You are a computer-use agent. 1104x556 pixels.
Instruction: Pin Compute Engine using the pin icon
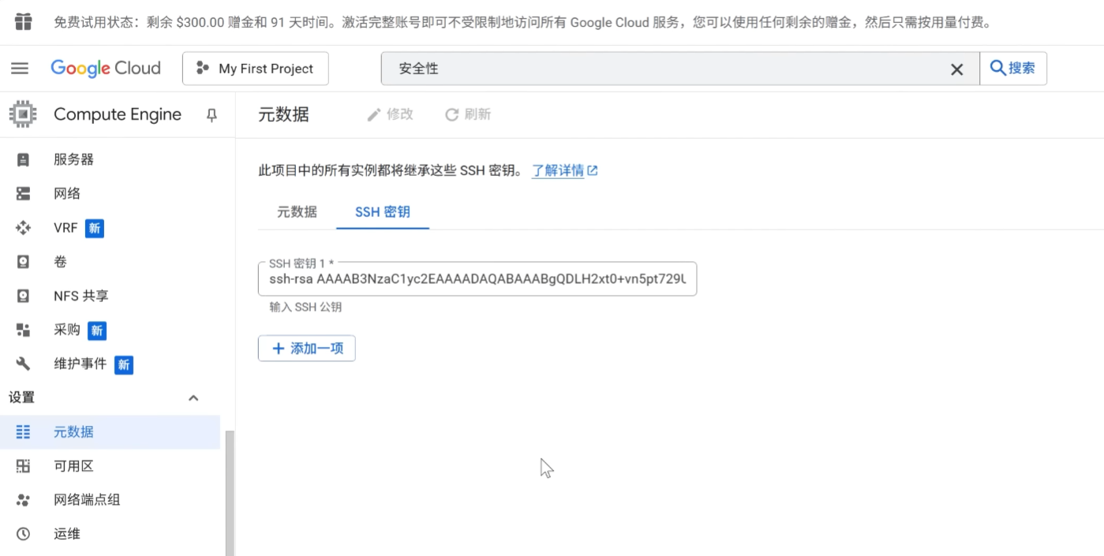click(x=211, y=114)
